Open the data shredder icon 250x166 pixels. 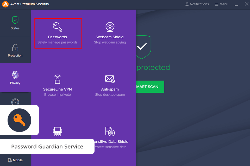click(x=57, y=131)
